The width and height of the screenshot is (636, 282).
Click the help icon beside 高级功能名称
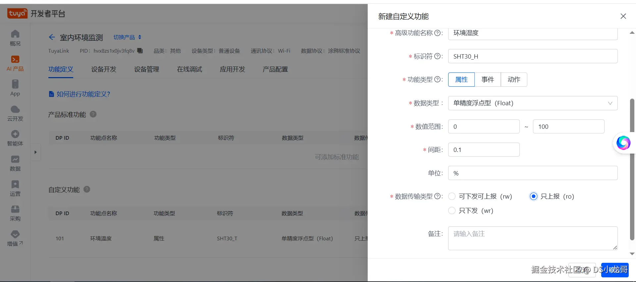(437, 33)
